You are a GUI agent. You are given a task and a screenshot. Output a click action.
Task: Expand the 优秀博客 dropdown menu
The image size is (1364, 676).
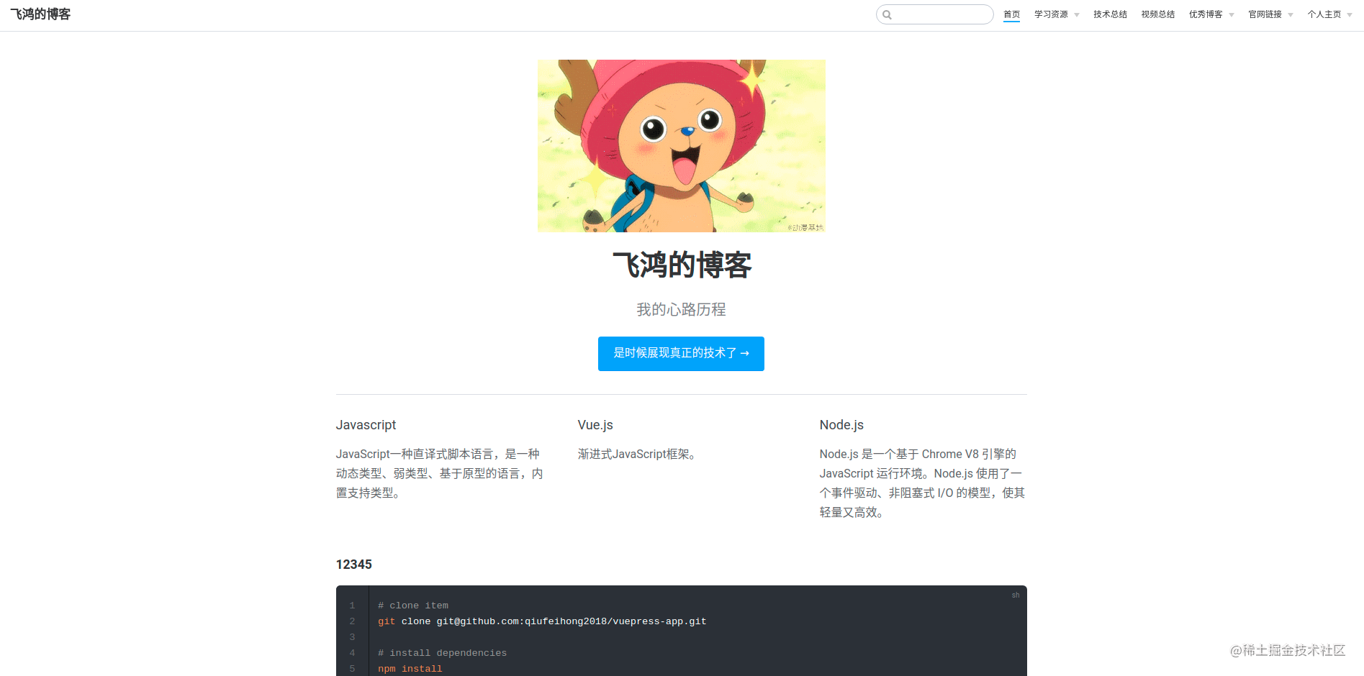coord(1211,14)
